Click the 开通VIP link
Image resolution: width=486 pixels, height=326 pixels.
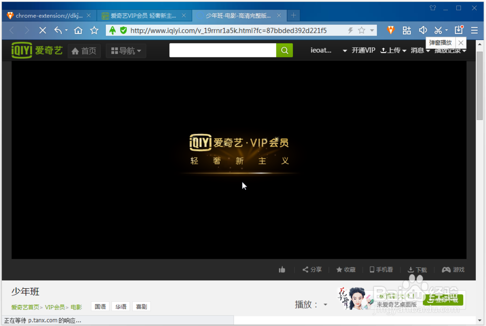click(x=363, y=50)
